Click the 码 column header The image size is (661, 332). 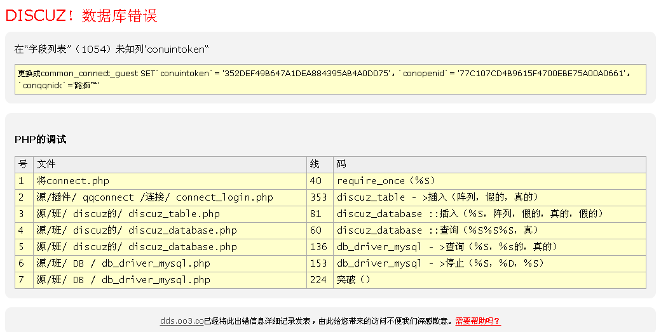(x=489, y=164)
